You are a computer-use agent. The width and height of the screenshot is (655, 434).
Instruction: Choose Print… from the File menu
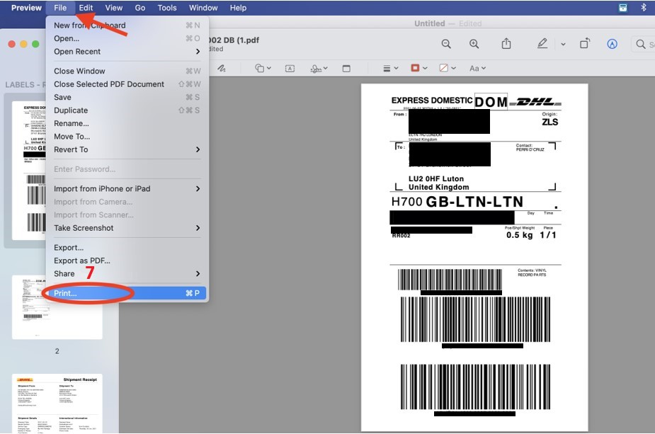66,293
